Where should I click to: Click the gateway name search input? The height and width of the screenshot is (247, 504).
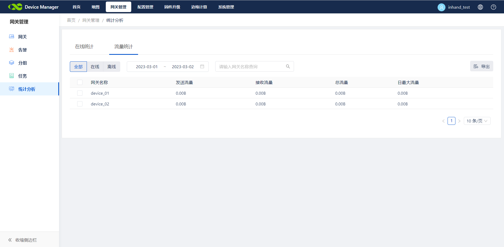[254, 66]
